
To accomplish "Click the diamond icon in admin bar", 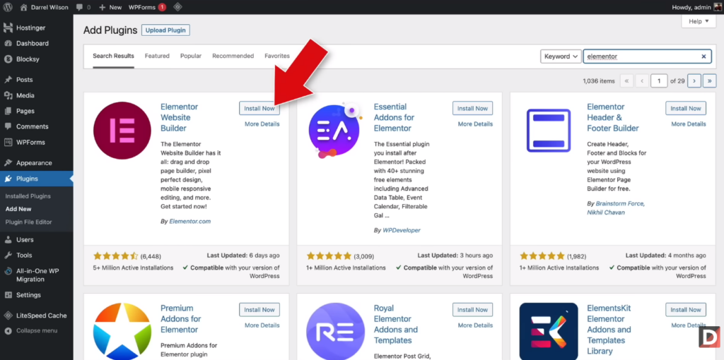I will (177, 7).
